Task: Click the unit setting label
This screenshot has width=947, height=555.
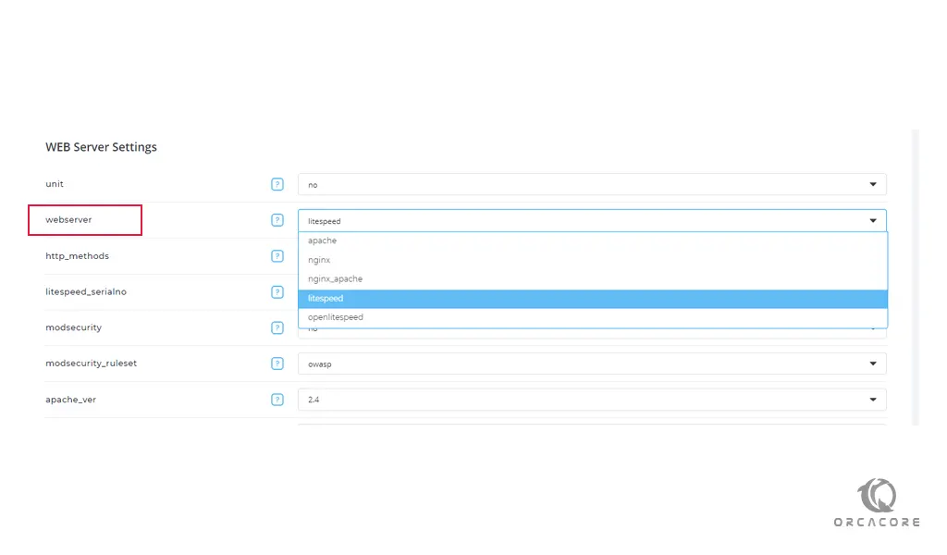Action: (x=55, y=183)
